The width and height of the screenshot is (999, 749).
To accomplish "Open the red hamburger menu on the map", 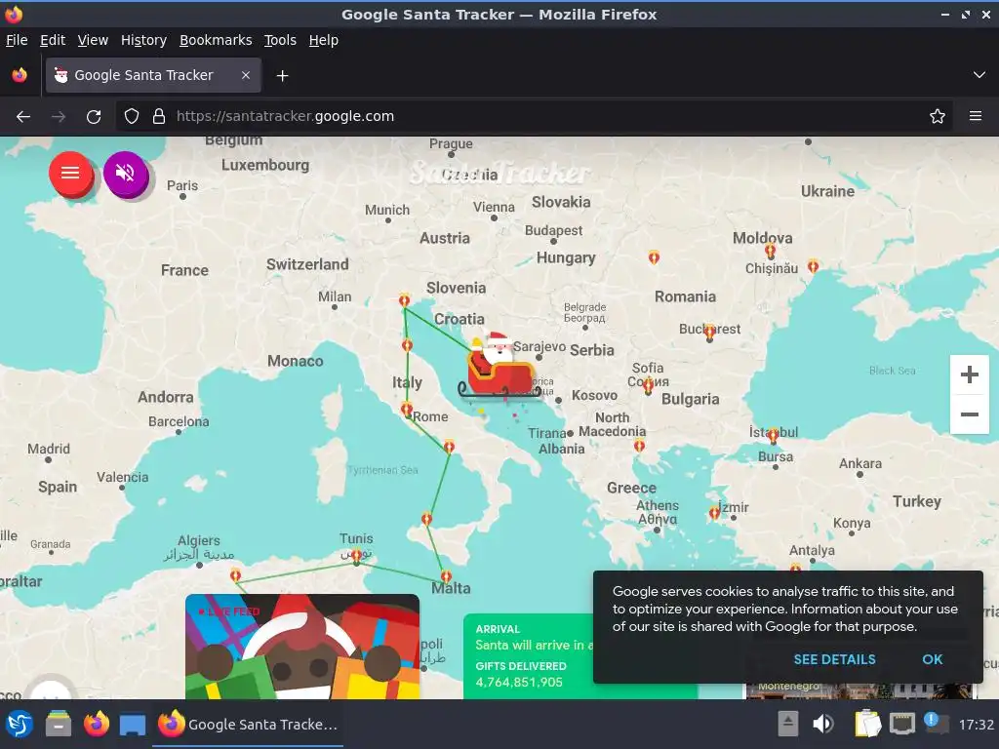I will pos(70,173).
